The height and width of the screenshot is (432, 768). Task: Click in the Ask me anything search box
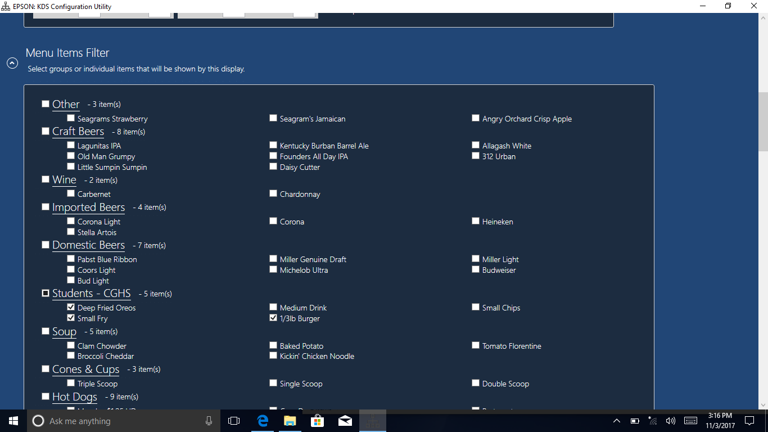(112, 421)
